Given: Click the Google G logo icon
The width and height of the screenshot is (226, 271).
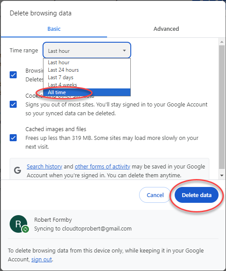Looking at the screenshot, I should 18,170.
